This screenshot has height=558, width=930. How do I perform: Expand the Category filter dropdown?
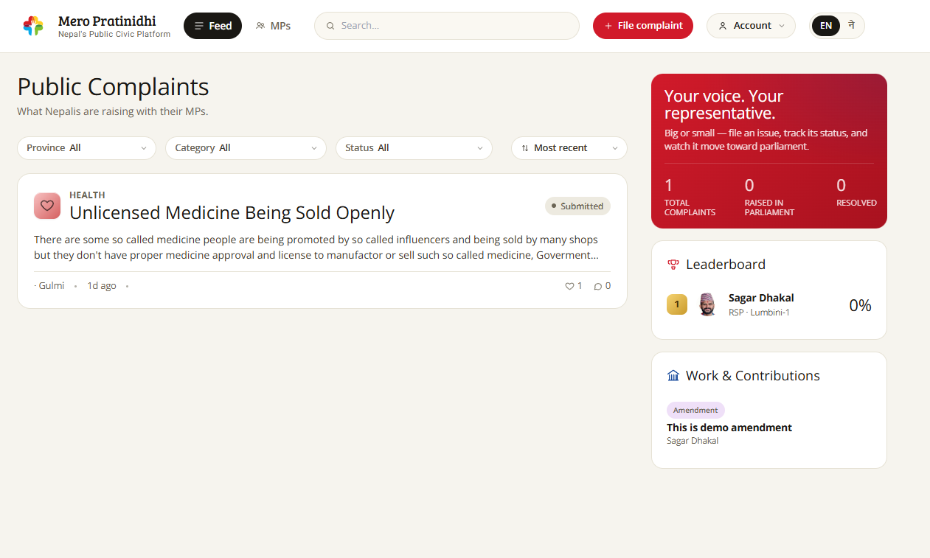[246, 148]
